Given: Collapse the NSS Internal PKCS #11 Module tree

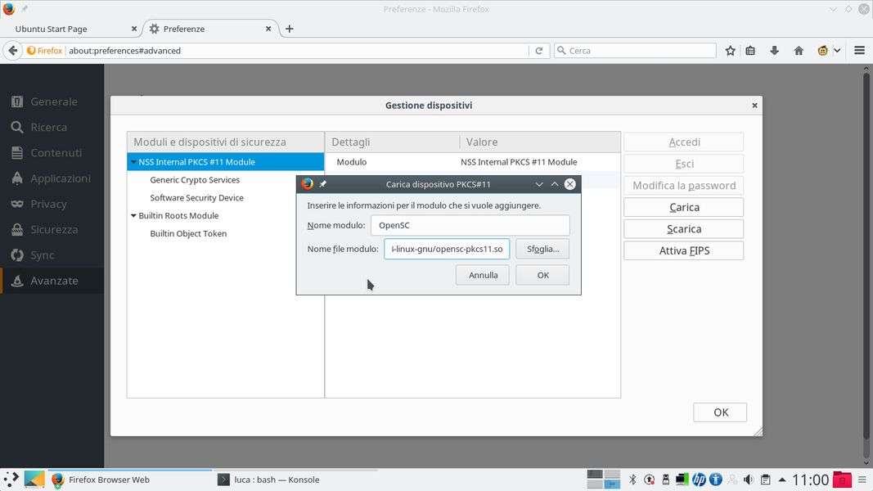Looking at the screenshot, I should click(133, 162).
